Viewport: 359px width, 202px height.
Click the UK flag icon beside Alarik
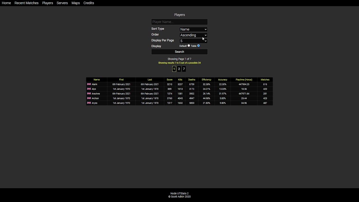pyautogui.click(x=89, y=84)
